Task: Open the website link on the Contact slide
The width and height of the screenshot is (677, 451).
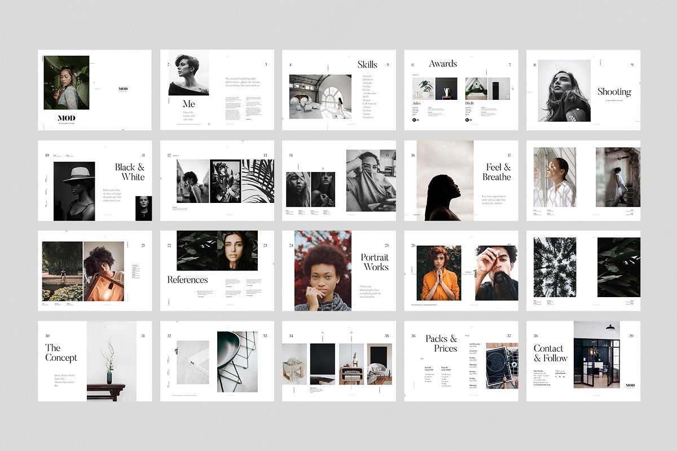Action: click(x=542, y=385)
